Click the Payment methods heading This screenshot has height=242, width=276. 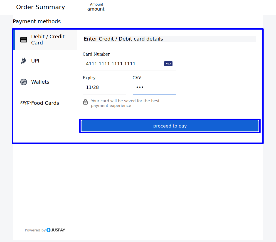click(37, 21)
